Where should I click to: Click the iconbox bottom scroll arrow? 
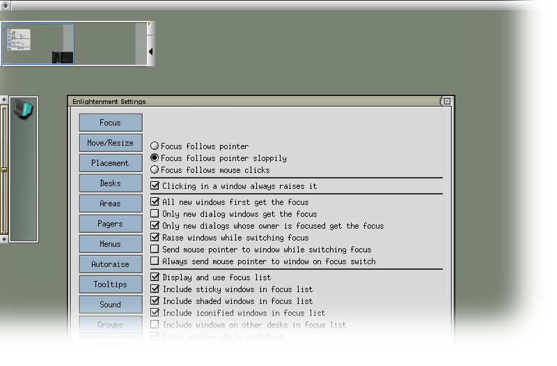[4, 239]
